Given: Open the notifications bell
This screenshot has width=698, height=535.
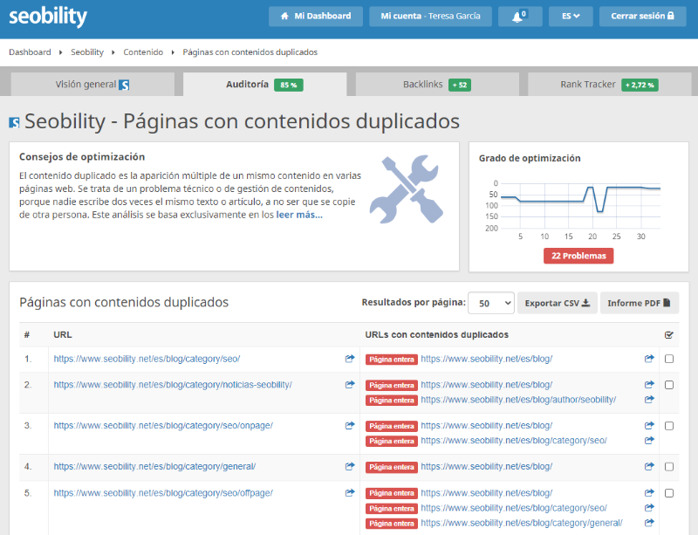Looking at the screenshot, I should click(x=520, y=17).
